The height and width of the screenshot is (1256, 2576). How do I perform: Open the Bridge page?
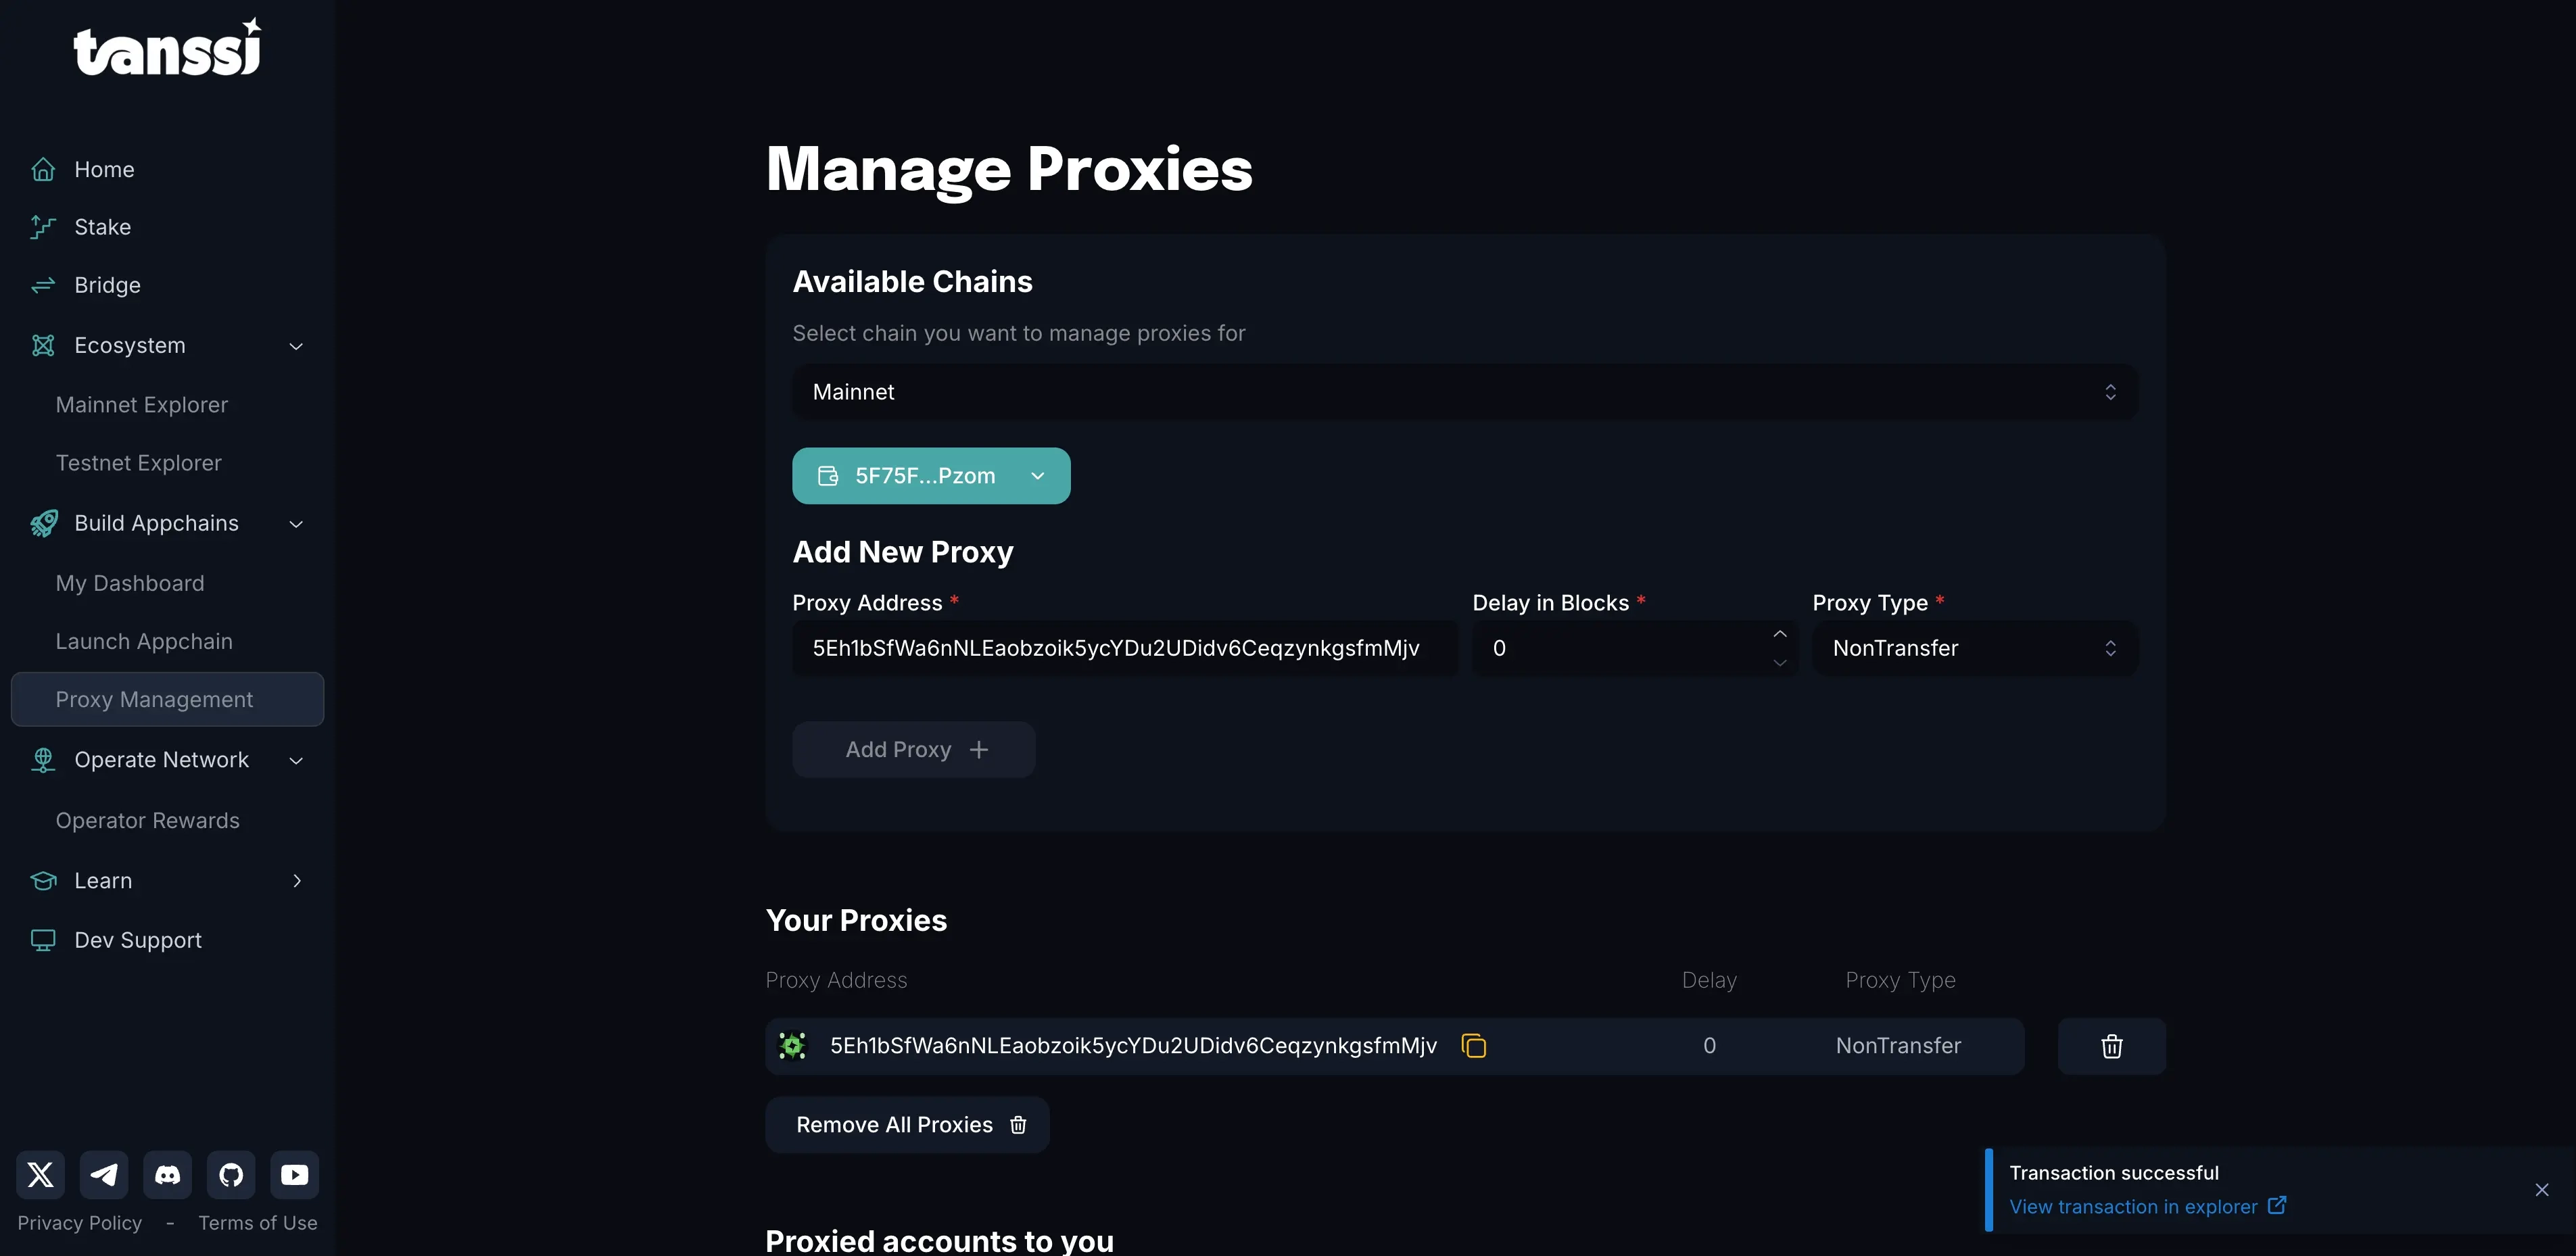[107, 285]
